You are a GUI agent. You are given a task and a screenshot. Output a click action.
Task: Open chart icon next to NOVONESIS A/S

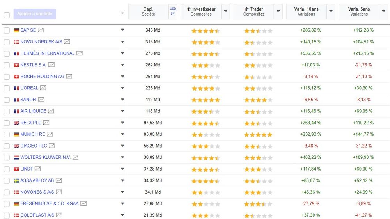coord(59,192)
